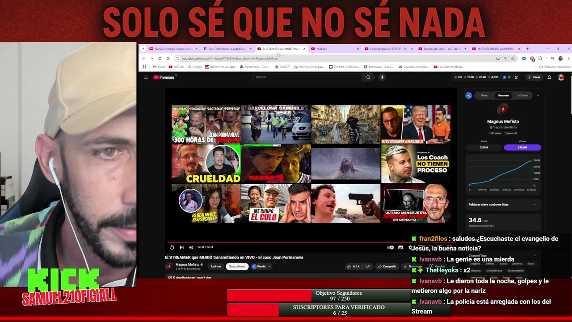Image resolution: width=572 pixels, height=322 pixels.
Task: Open Chrome tab search dropdown
Action: coord(143,49)
